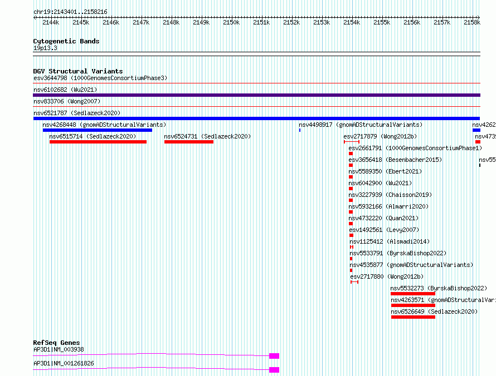Image resolution: width=496 pixels, height=376 pixels.
Task: Open the nsv4535877 (gnomADStructuralVariants) label
Action: pos(411,265)
